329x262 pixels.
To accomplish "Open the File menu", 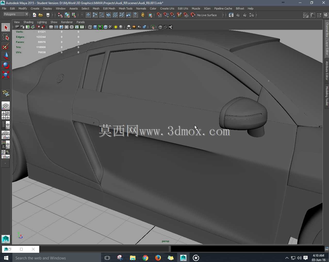I will pos(4,8).
